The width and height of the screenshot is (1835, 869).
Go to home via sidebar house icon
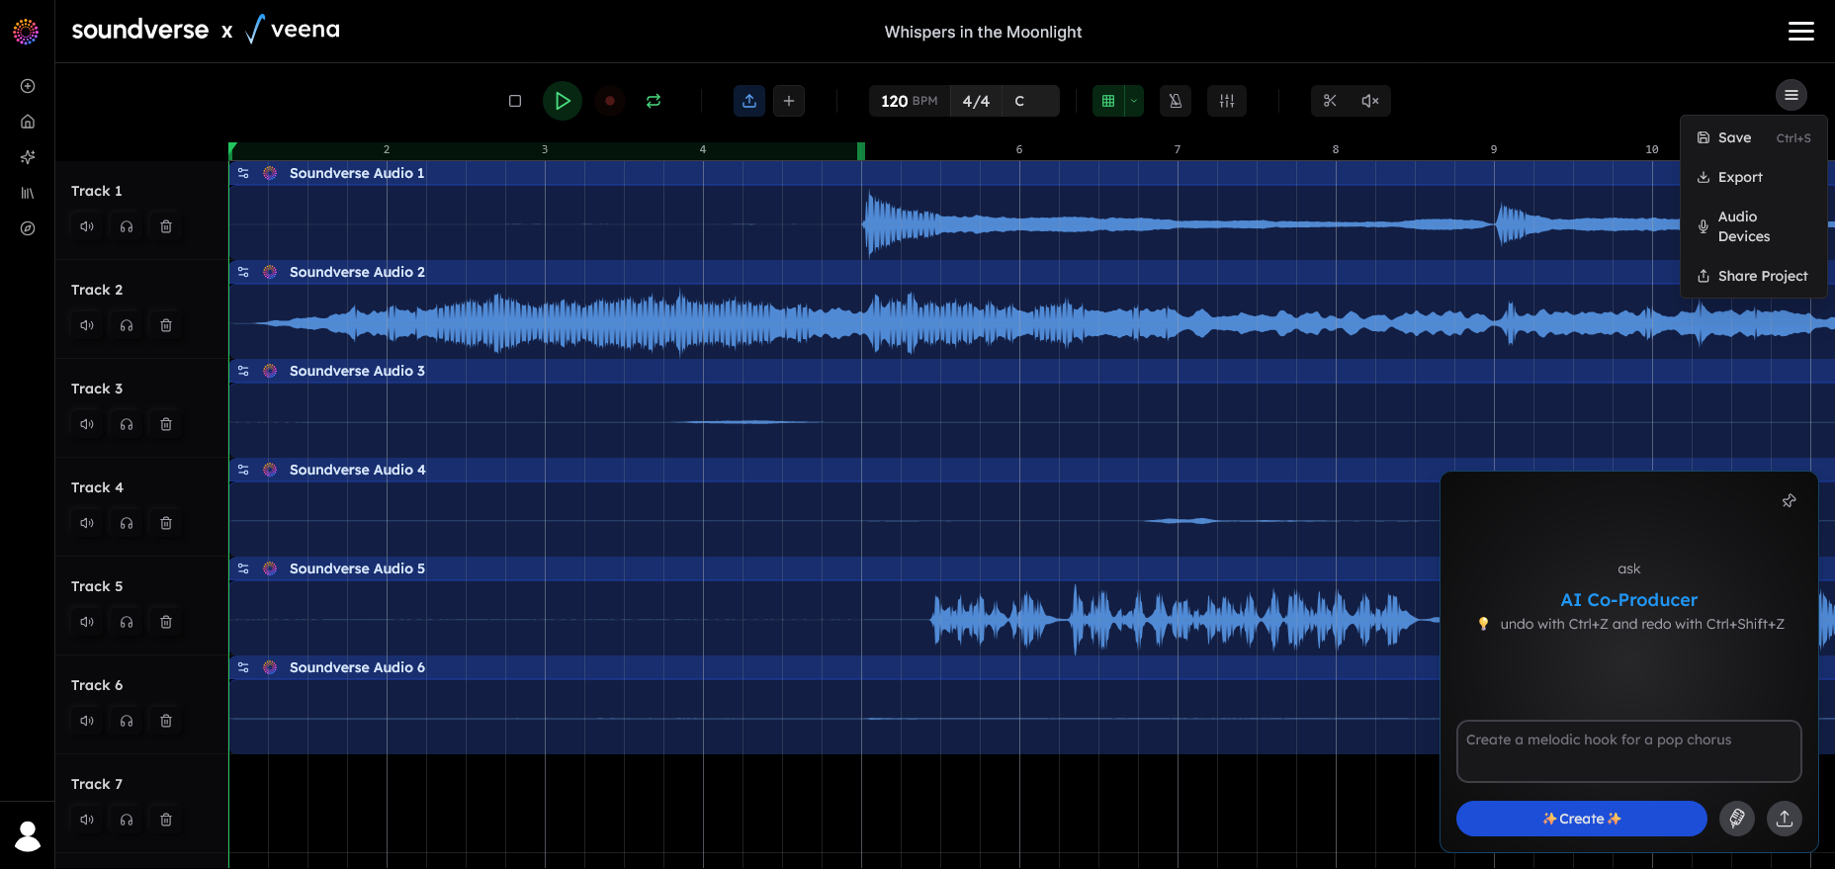[x=28, y=122]
